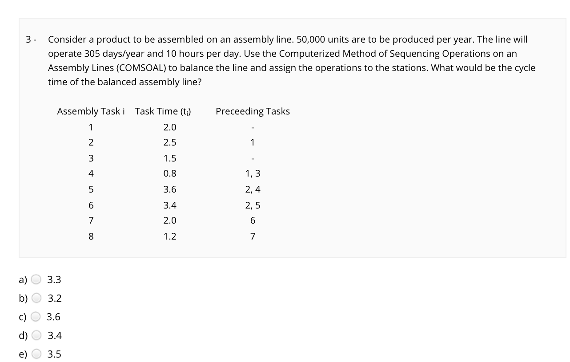Viewport: 570px width, 362px height.
Task: Click the question number "3 -"
Action: [x=31, y=39]
